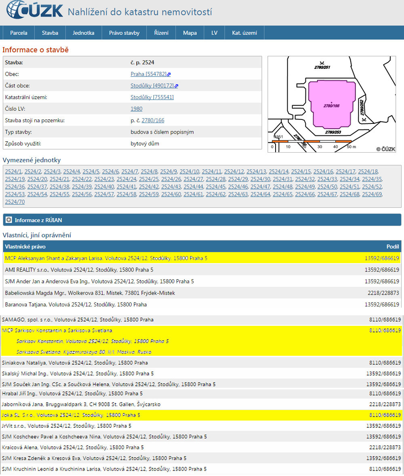The height and width of the screenshot is (476, 404).
Task: Open unit link 2524/19
Action: click(x=15, y=179)
